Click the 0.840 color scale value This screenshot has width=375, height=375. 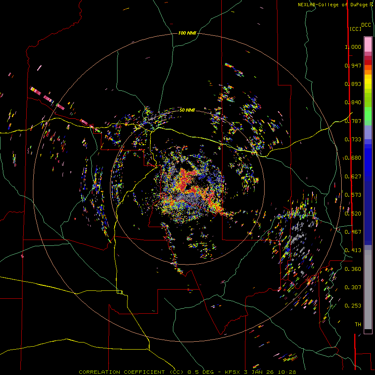[x=353, y=102]
